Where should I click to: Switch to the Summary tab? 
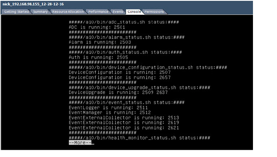tap(40, 12)
